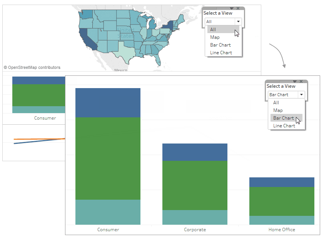Viewport: 334px width, 242px height.
Task: Grab the lower parameter card's drag handle
Action: [286, 82]
